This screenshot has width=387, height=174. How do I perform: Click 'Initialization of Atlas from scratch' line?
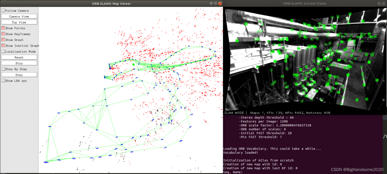258,160
